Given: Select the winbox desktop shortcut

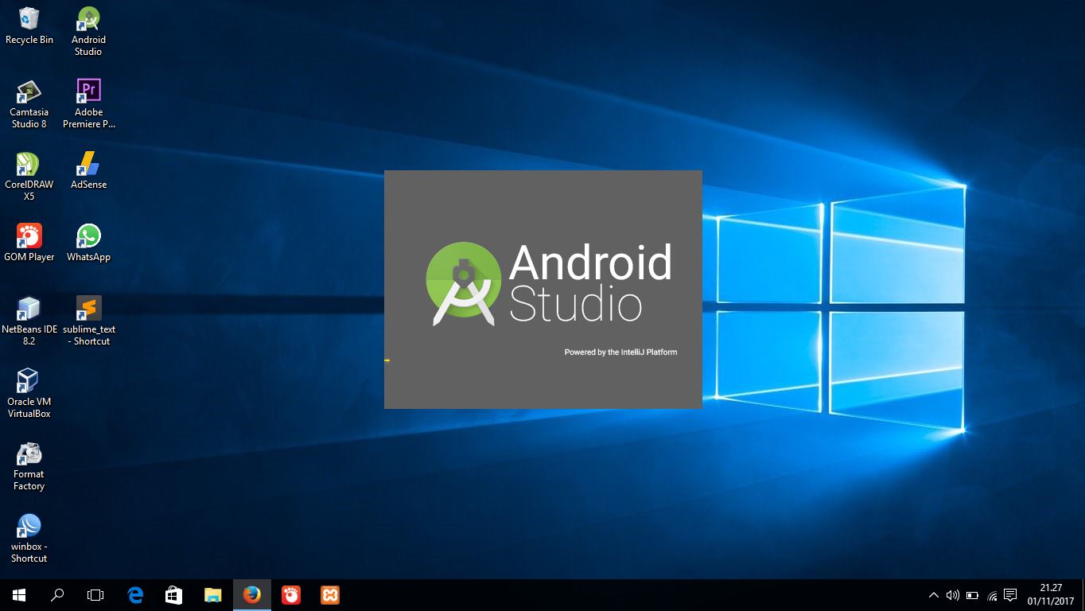Looking at the screenshot, I should [x=29, y=539].
